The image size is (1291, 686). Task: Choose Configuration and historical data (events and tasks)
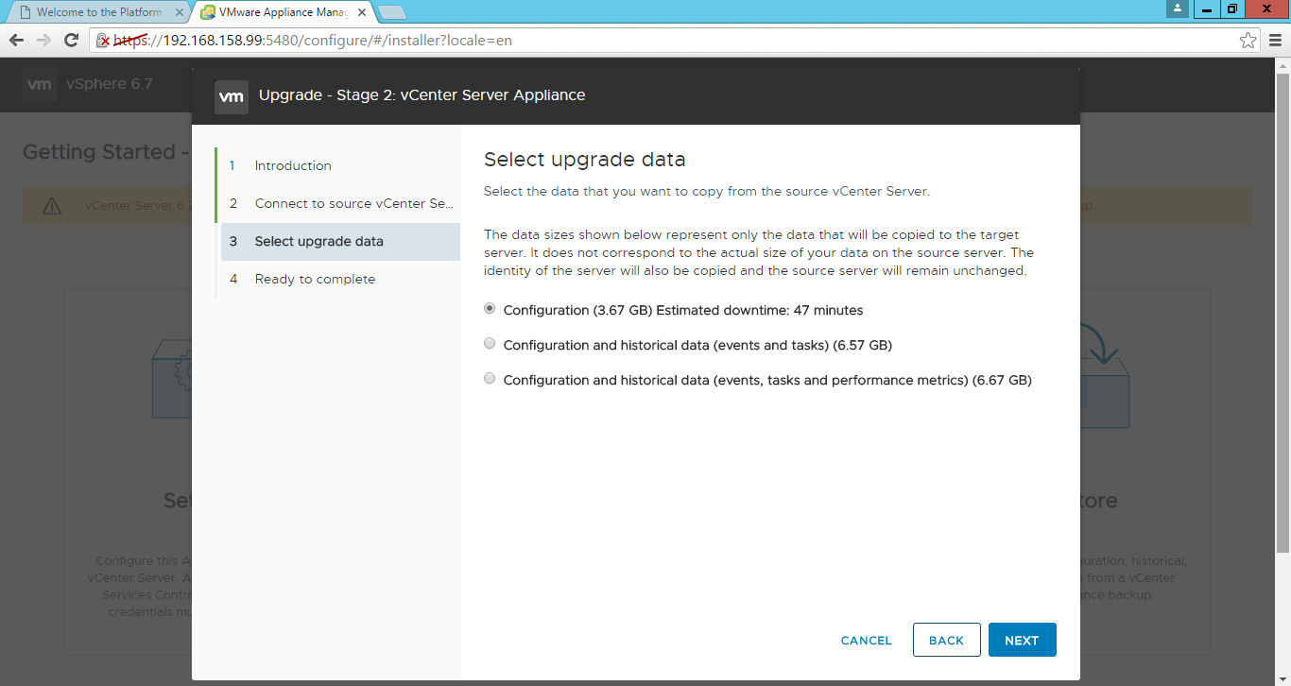tap(489, 342)
